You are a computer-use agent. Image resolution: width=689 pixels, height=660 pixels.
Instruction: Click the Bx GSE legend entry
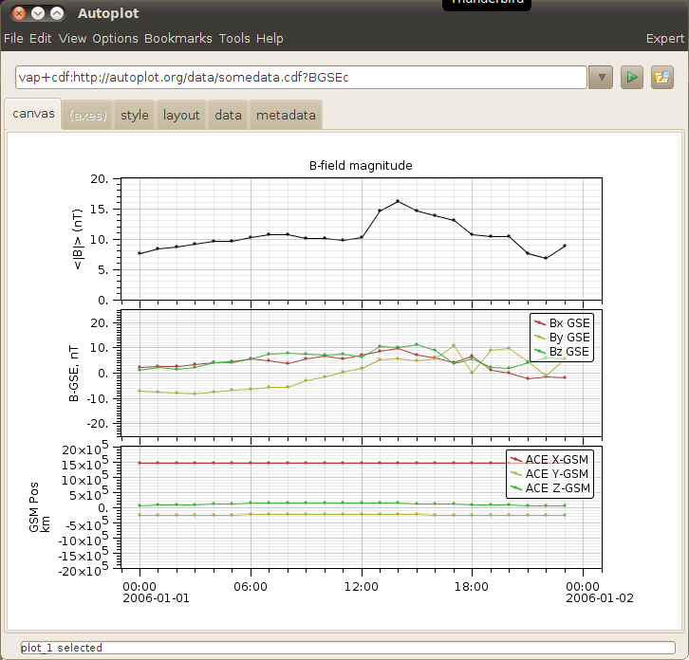click(x=569, y=323)
